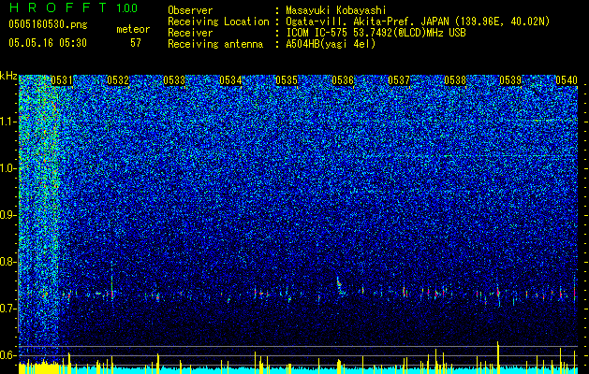Click the 1.1 kHz axis label
Screen dimensions: 589x374
(8, 122)
